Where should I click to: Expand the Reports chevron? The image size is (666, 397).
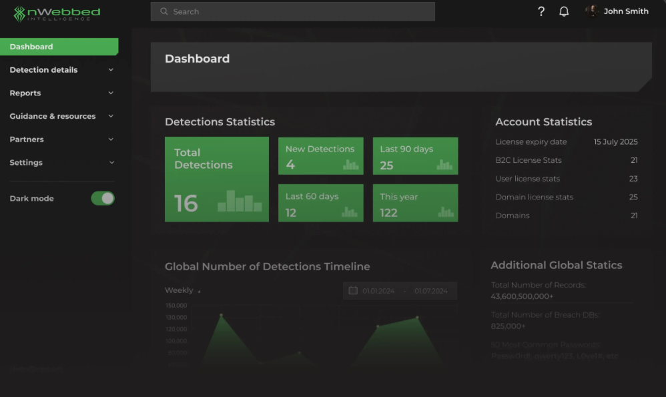(x=111, y=93)
